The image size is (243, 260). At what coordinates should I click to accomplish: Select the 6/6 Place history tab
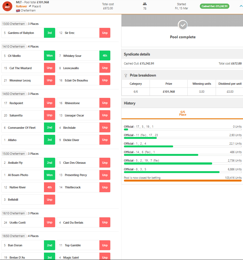tap(183, 113)
